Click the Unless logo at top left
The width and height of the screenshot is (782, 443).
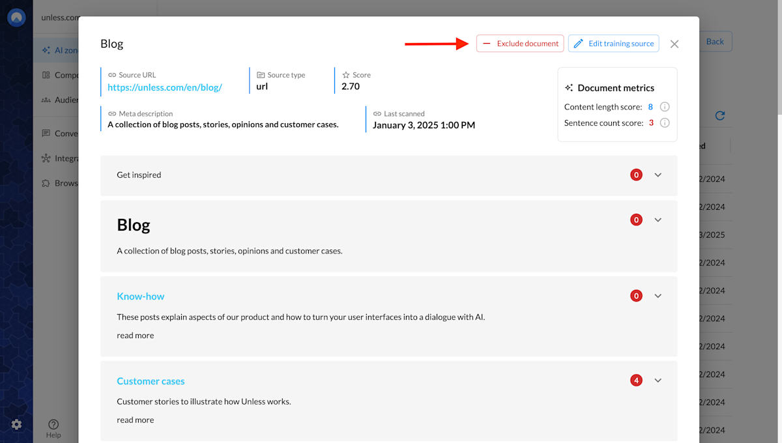pyautogui.click(x=16, y=17)
